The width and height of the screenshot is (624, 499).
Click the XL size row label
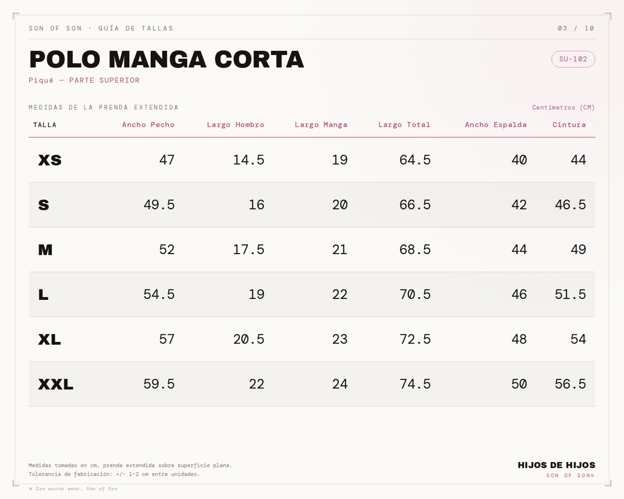[49, 339]
